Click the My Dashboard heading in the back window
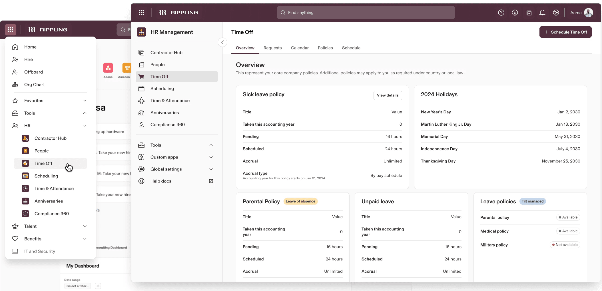 tap(83, 266)
